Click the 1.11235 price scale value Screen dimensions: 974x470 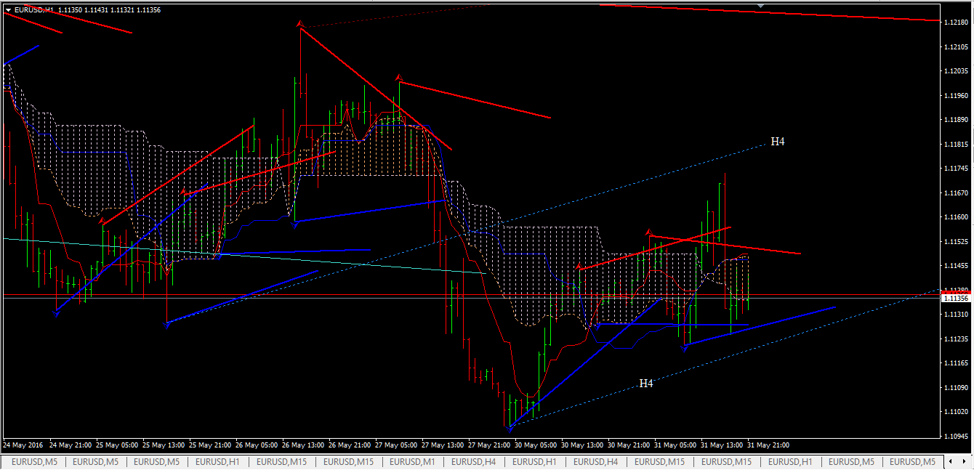click(x=955, y=339)
